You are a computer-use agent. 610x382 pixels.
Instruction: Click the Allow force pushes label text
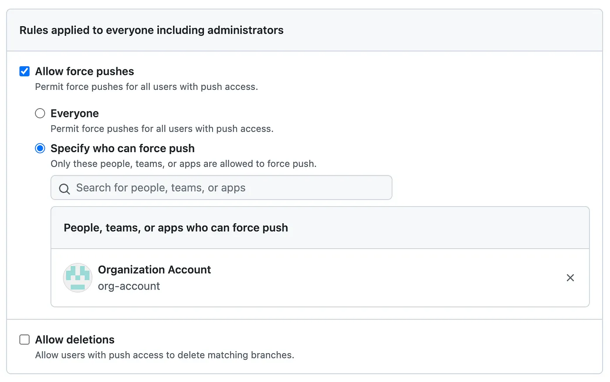[85, 71]
